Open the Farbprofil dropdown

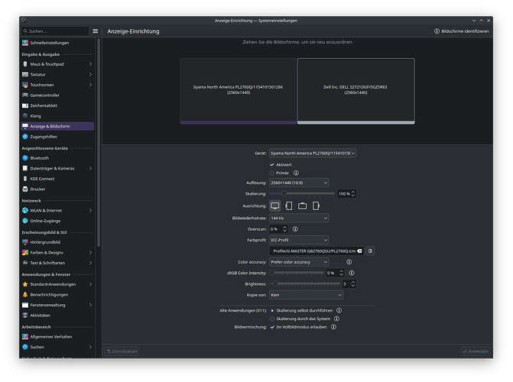pos(299,240)
